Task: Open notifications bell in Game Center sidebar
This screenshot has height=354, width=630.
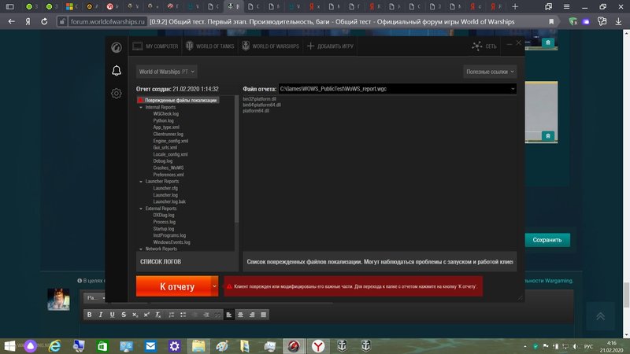Action: [x=117, y=71]
